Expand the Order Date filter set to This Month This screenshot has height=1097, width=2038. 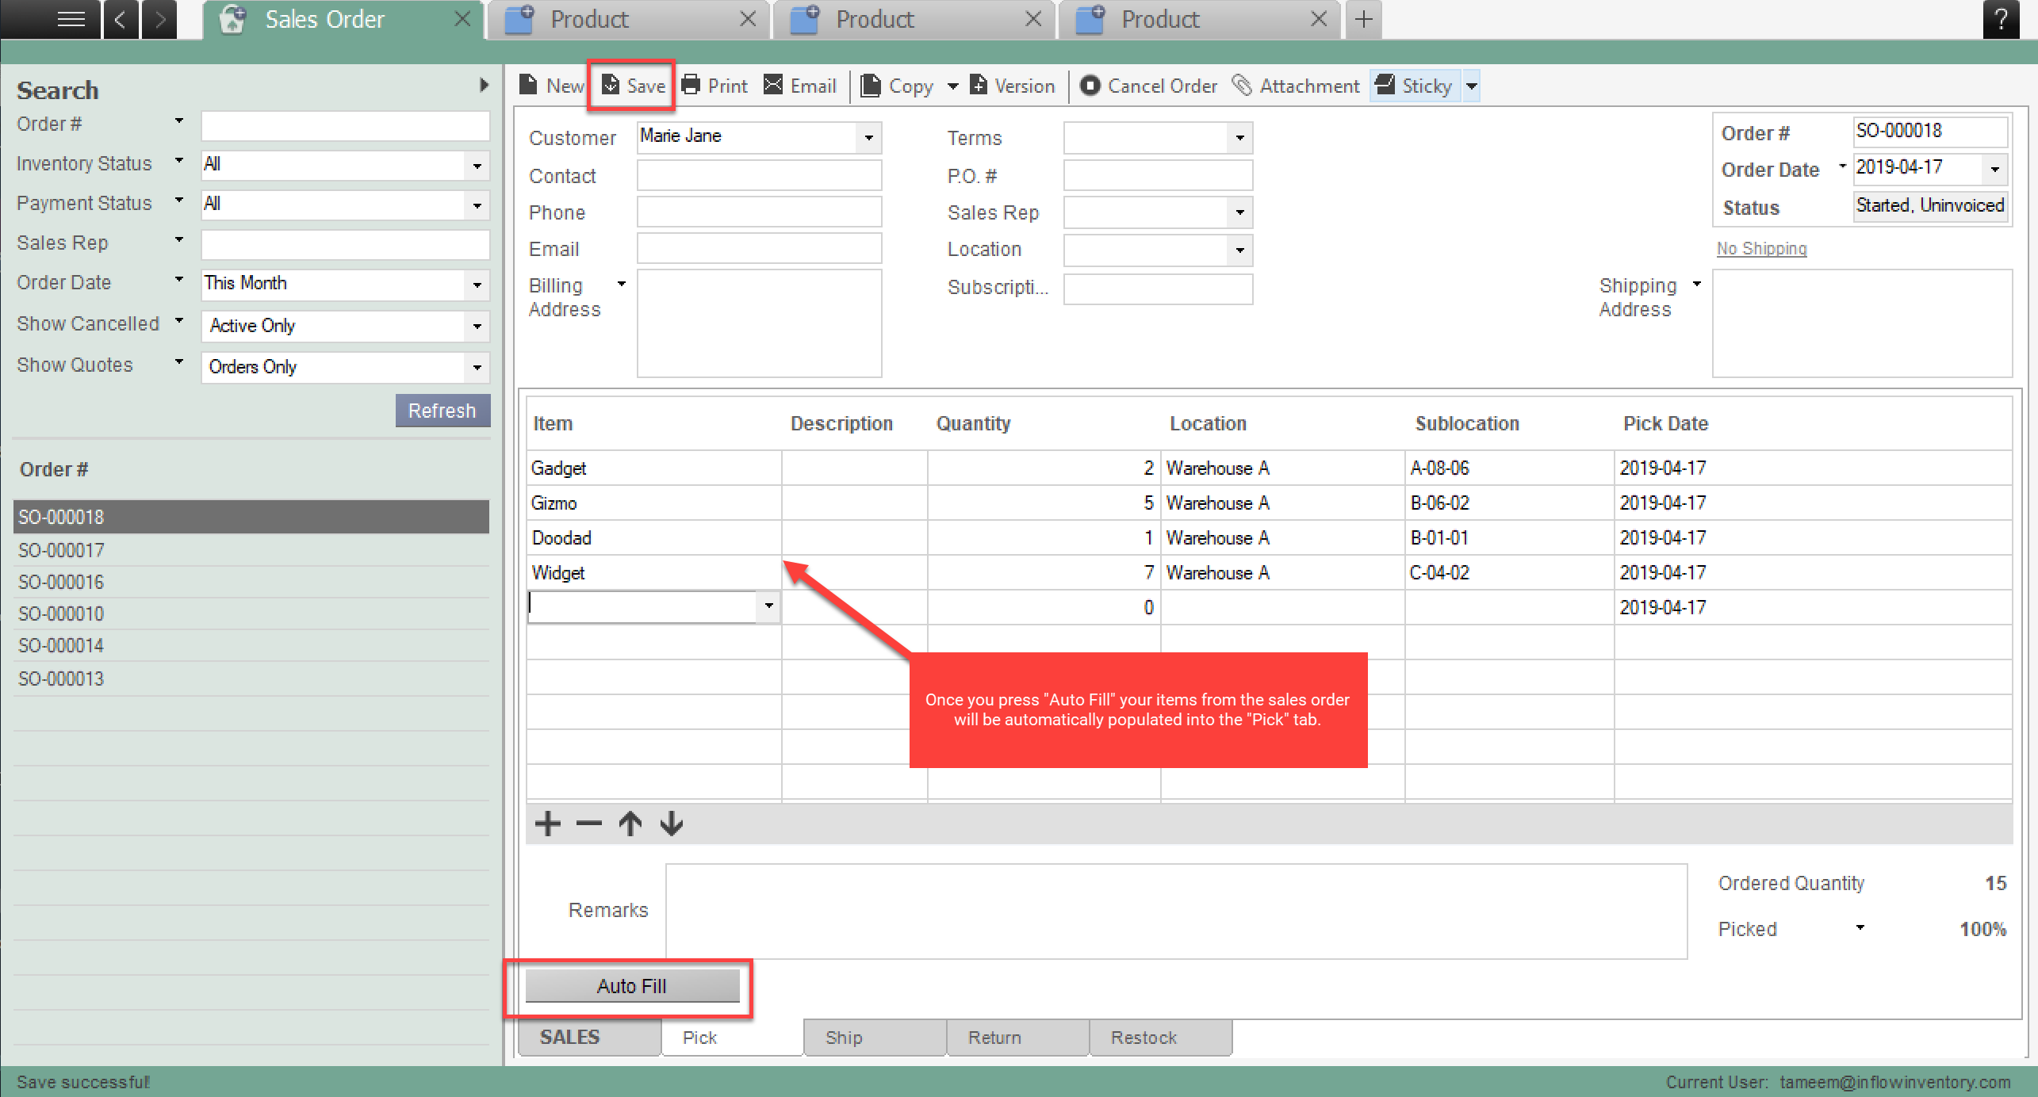[x=476, y=285]
